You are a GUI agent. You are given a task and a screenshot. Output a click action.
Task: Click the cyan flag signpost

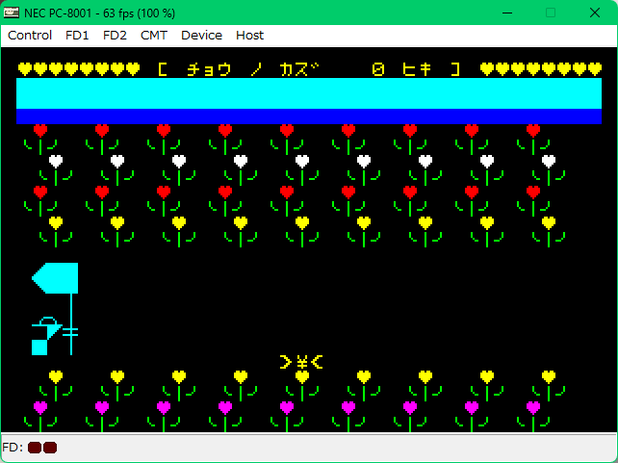tap(56, 278)
